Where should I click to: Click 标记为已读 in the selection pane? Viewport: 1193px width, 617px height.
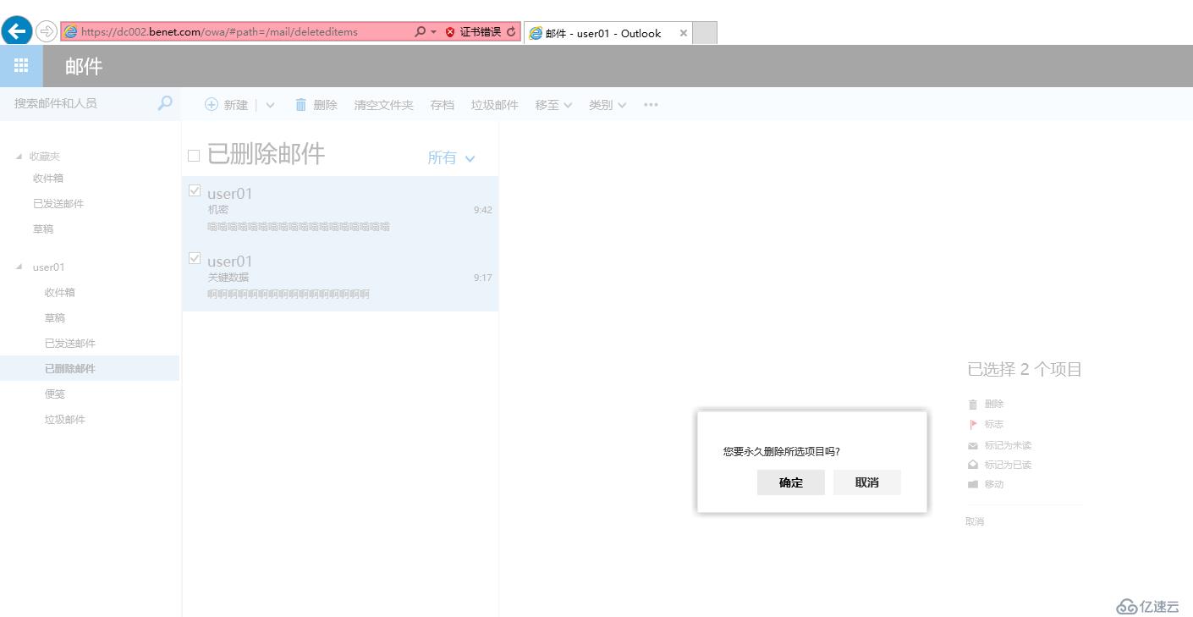pyautogui.click(x=1008, y=465)
